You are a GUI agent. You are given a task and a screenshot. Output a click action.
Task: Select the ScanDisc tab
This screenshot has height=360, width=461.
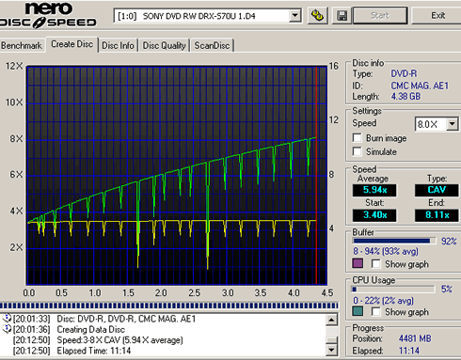[212, 46]
